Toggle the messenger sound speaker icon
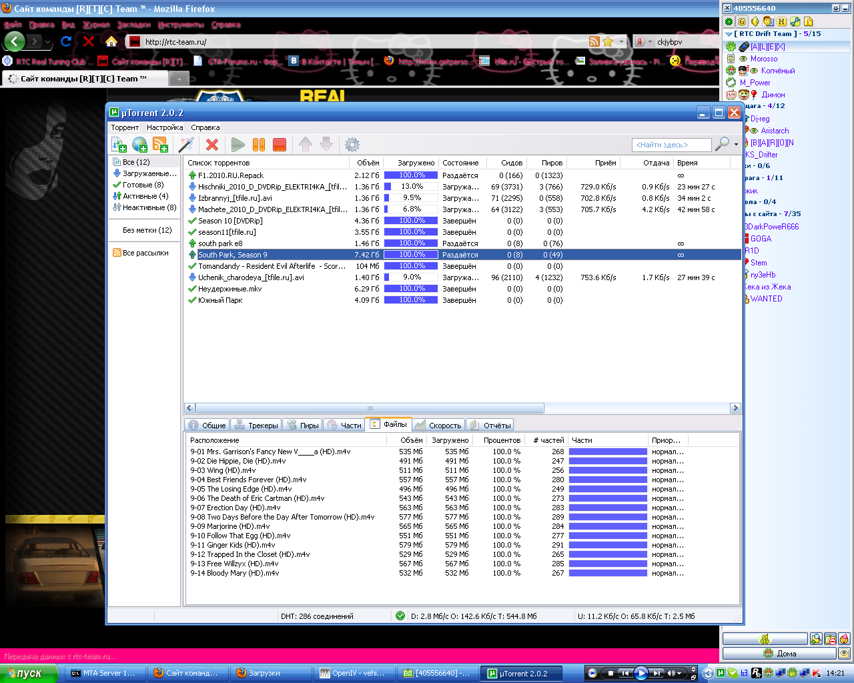854x683 pixels. pos(755,21)
